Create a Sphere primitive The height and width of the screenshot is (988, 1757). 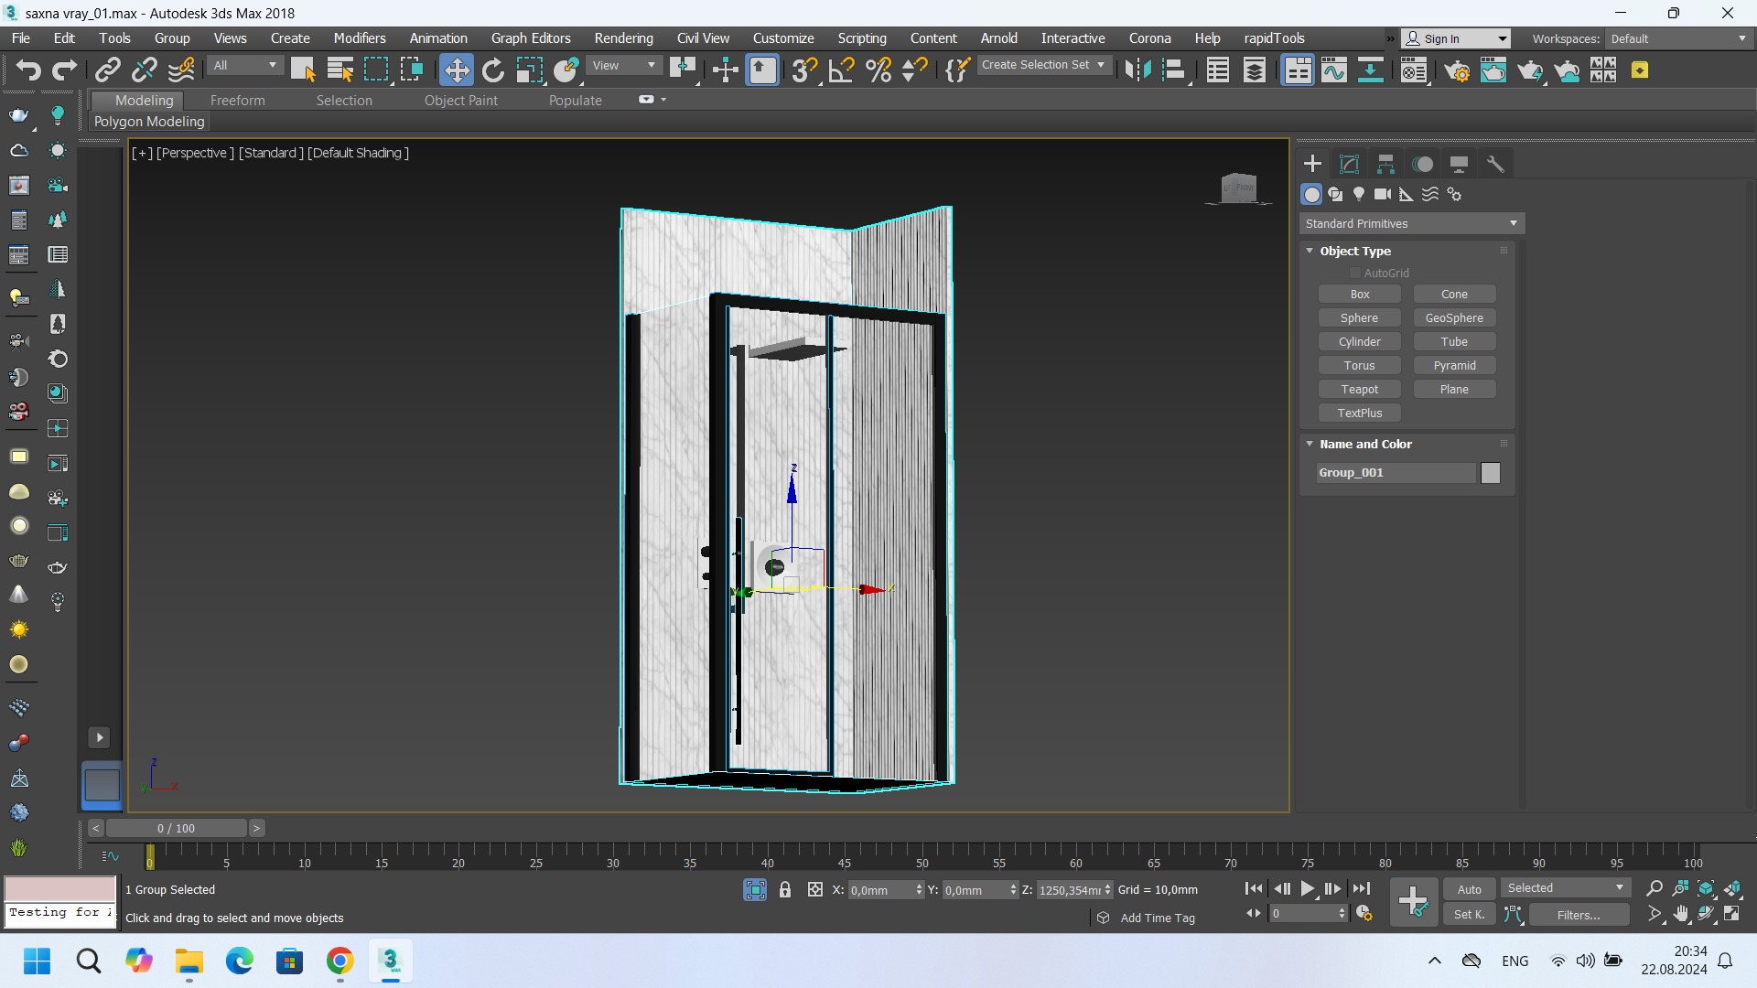click(1360, 318)
